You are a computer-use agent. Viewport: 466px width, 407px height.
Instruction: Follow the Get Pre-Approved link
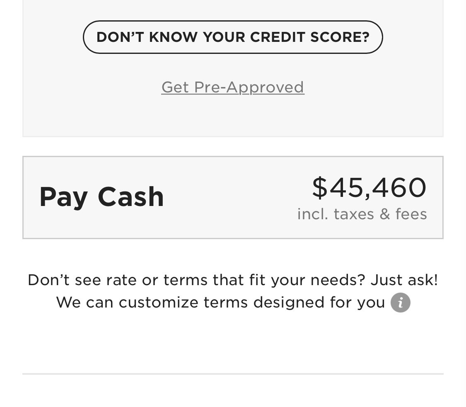click(233, 87)
